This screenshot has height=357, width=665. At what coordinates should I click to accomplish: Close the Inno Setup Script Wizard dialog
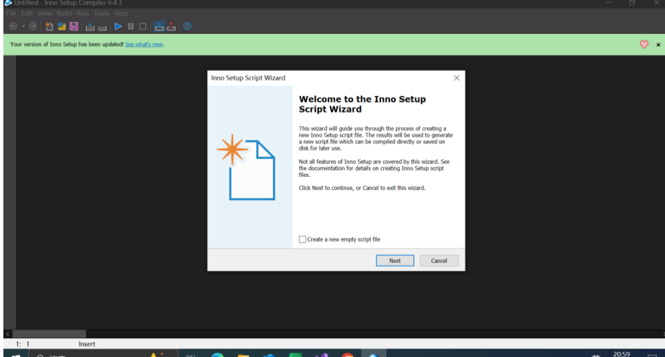[456, 78]
